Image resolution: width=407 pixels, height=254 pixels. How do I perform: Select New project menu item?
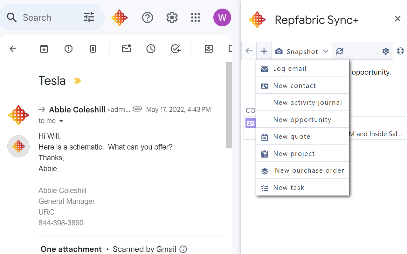303,154
